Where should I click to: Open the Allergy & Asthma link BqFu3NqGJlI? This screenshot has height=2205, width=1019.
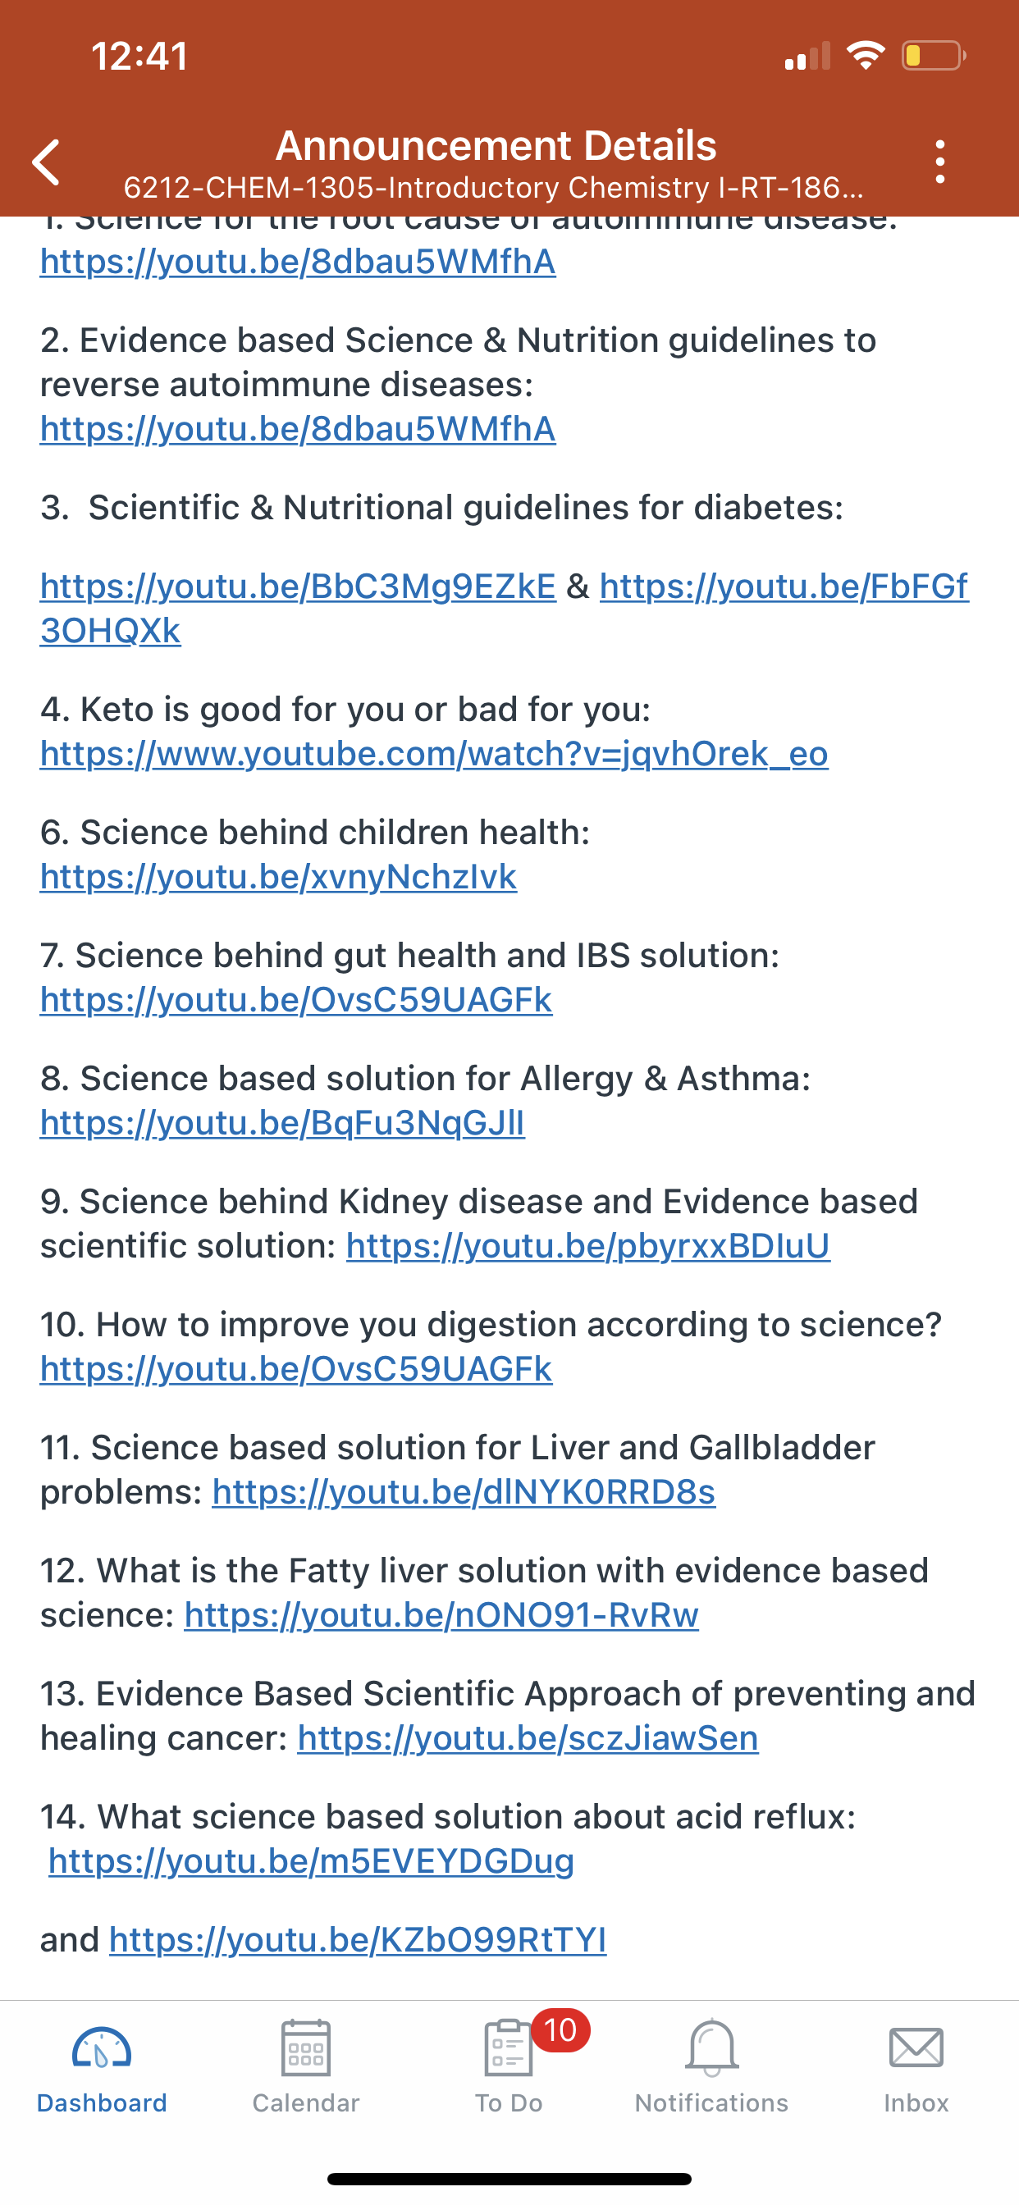tap(282, 1123)
